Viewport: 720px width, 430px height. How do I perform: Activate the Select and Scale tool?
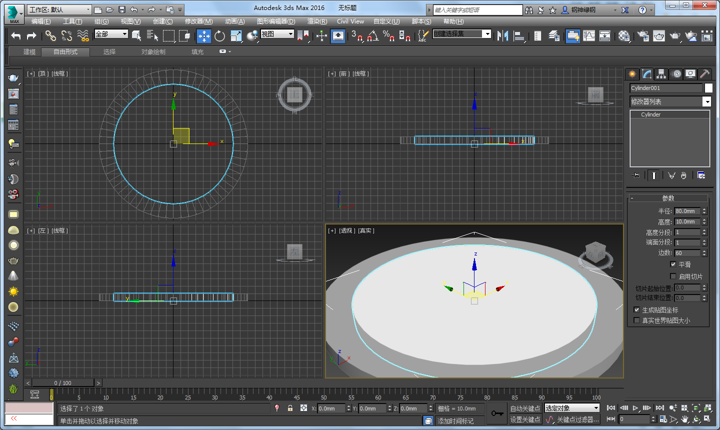(x=236, y=35)
